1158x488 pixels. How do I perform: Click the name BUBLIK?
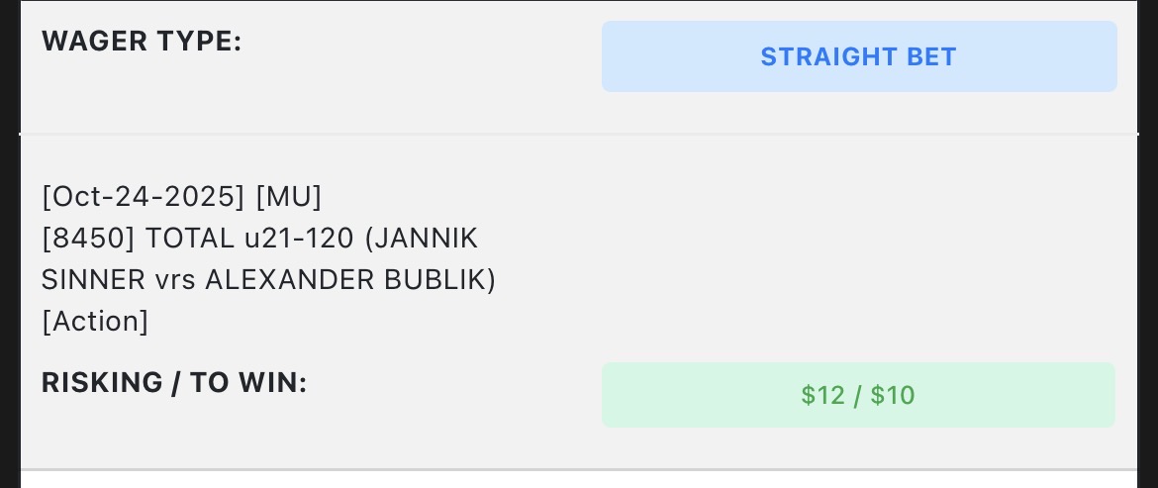click(435, 280)
